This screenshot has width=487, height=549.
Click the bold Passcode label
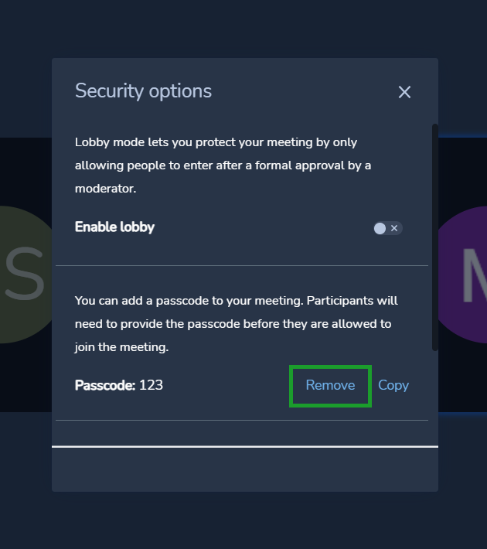pyautogui.click(x=105, y=385)
